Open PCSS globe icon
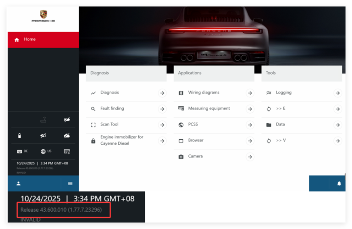352x229 pixels. click(x=181, y=125)
